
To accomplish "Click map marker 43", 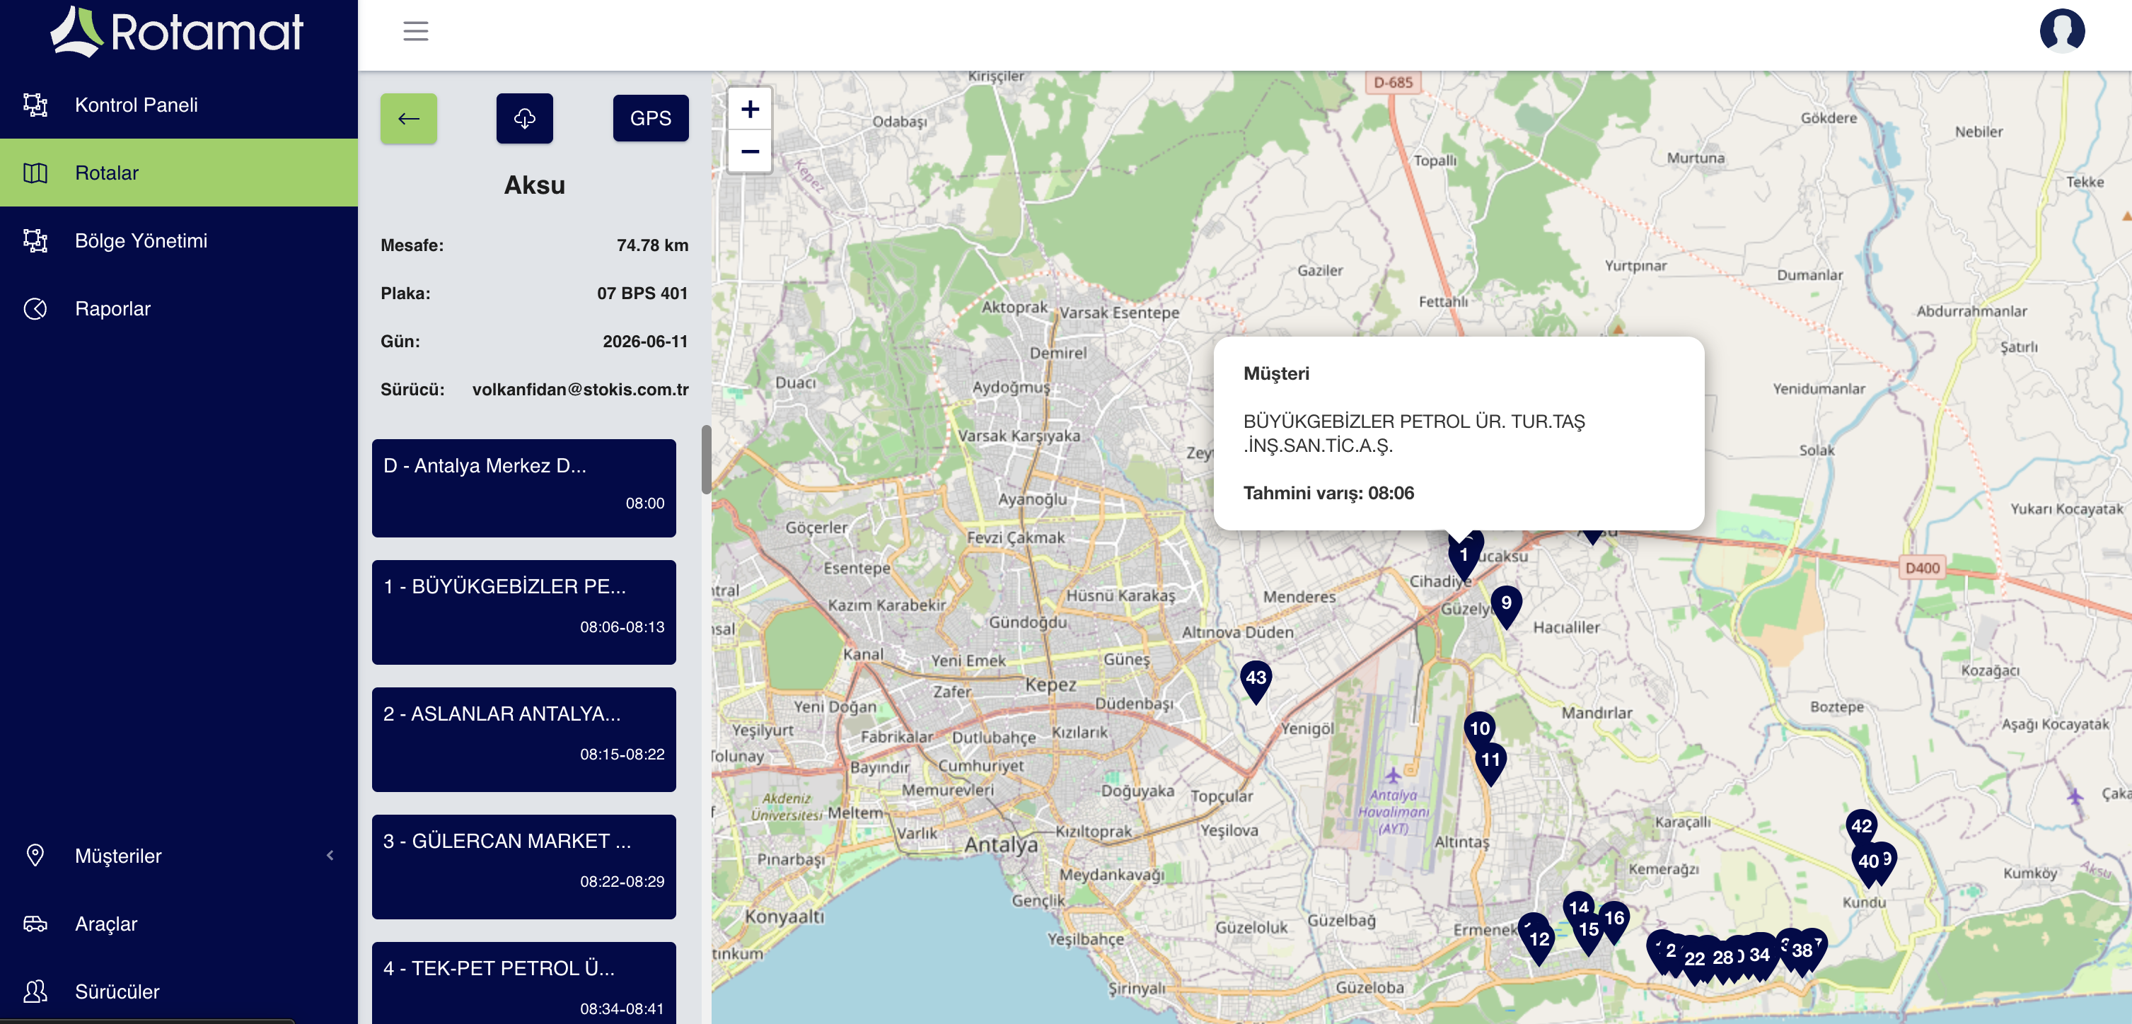I will [x=1256, y=681].
